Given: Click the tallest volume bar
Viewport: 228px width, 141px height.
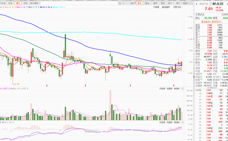Looking at the screenshot, I should [x=110, y=105].
